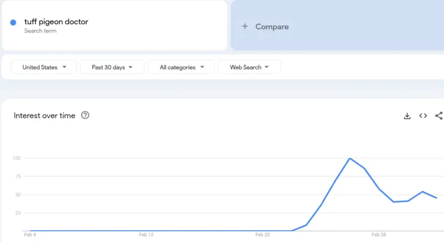Click the Interest over time heading
This screenshot has height=242, width=444.
[x=44, y=116]
